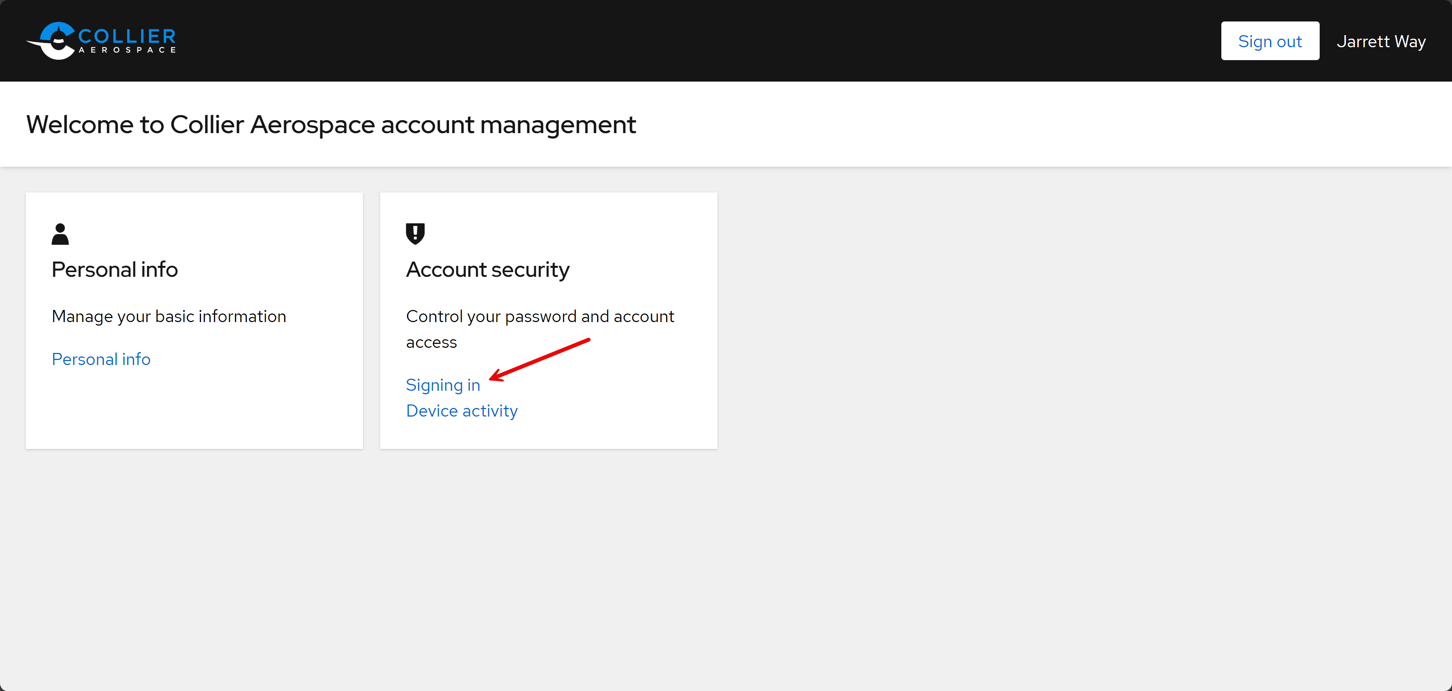Sign out of the account
The height and width of the screenshot is (691, 1452).
pyautogui.click(x=1269, y=41)
